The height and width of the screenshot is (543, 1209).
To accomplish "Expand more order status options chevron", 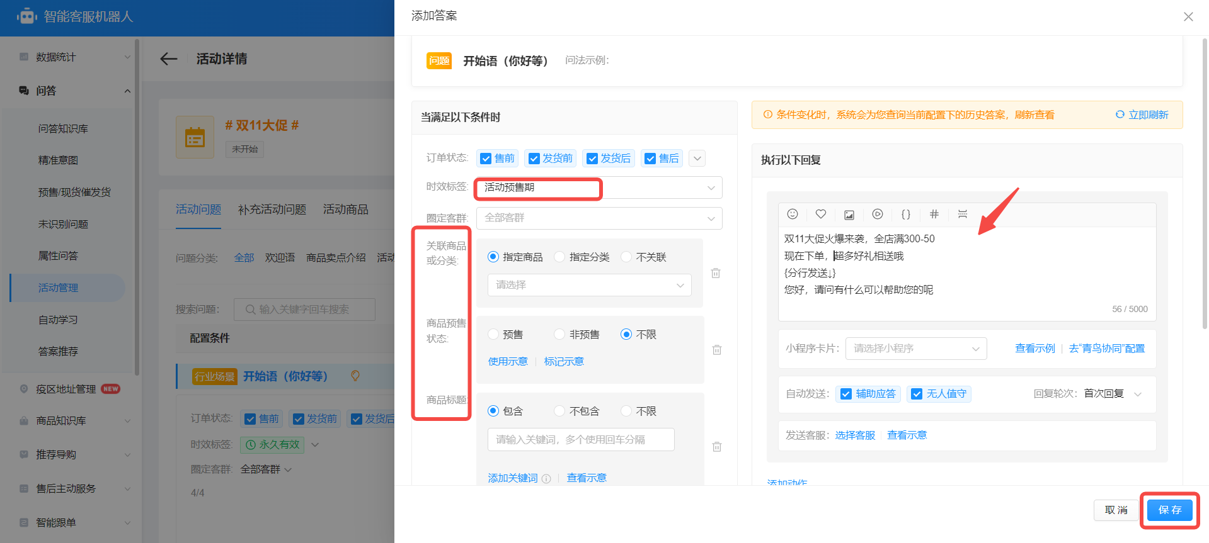I will tap(697, 159).
